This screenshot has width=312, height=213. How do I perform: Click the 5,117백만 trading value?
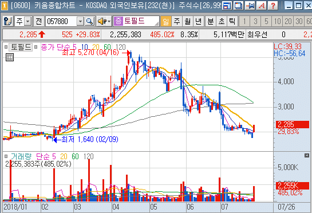(x=228, y=34)
